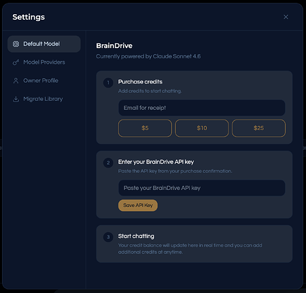
Task: Click the BrainDrive API key input field
Action: click(x=202, y=188)
